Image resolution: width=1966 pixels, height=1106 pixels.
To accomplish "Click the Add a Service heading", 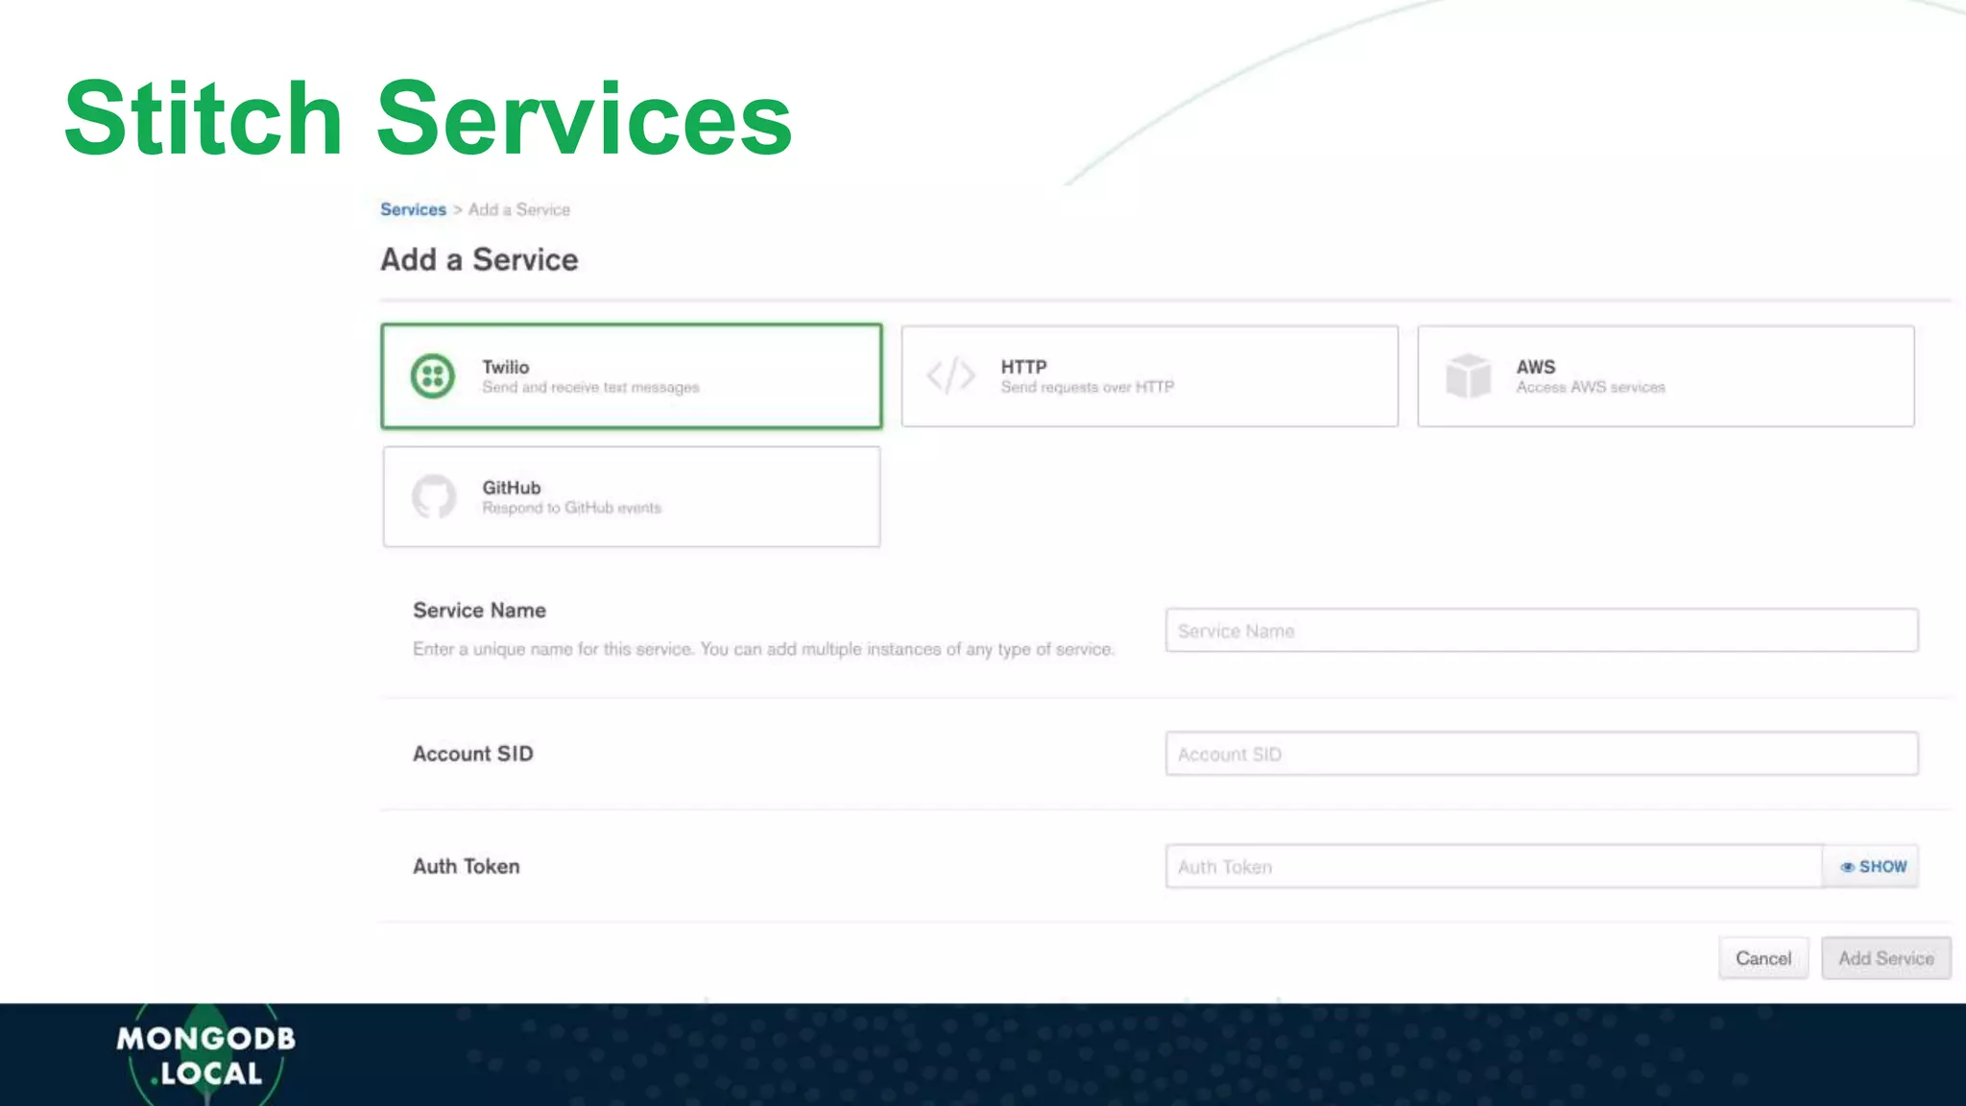I will pyautogui.click(x=479, y=259).
